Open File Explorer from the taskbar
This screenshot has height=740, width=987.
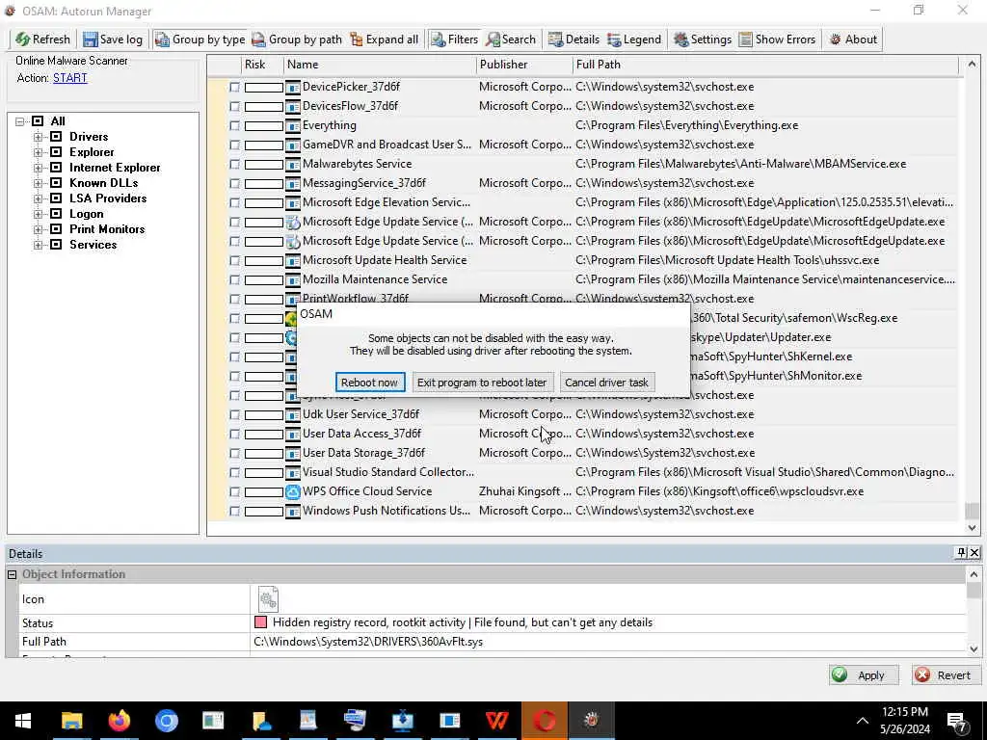coord(71,721)
